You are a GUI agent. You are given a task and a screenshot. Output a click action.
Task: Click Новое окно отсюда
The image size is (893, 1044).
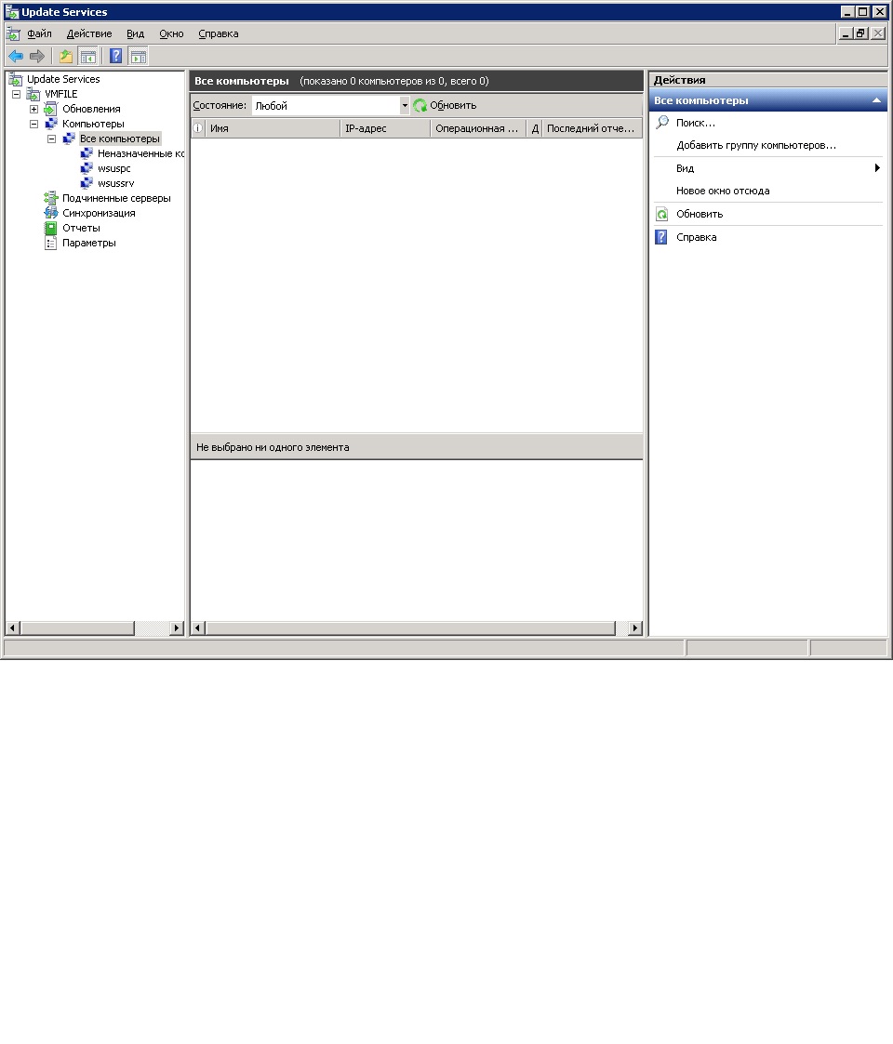pyautogui.click(x=723, y=191)
